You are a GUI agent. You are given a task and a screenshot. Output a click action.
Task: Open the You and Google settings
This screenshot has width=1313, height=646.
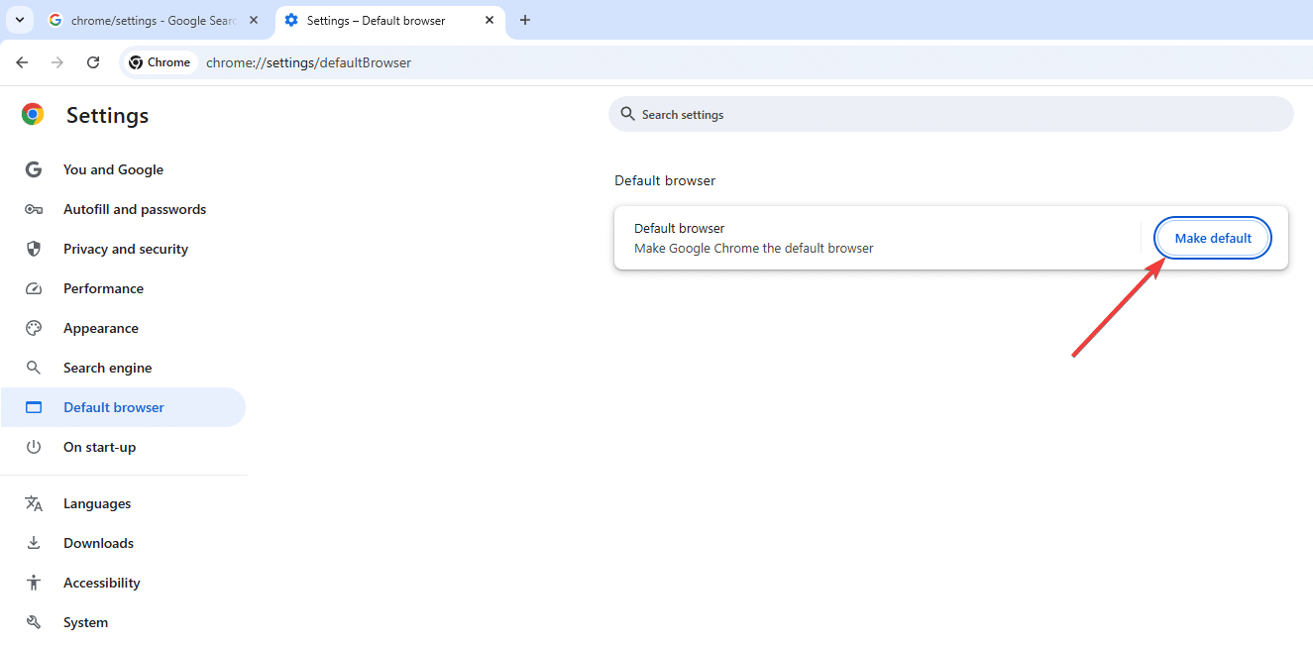pos(113,169)
